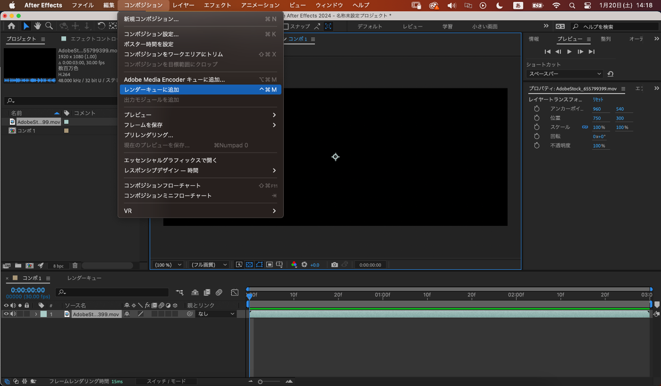
Task: Choose the Hand tool
Action: pos(37,26)
